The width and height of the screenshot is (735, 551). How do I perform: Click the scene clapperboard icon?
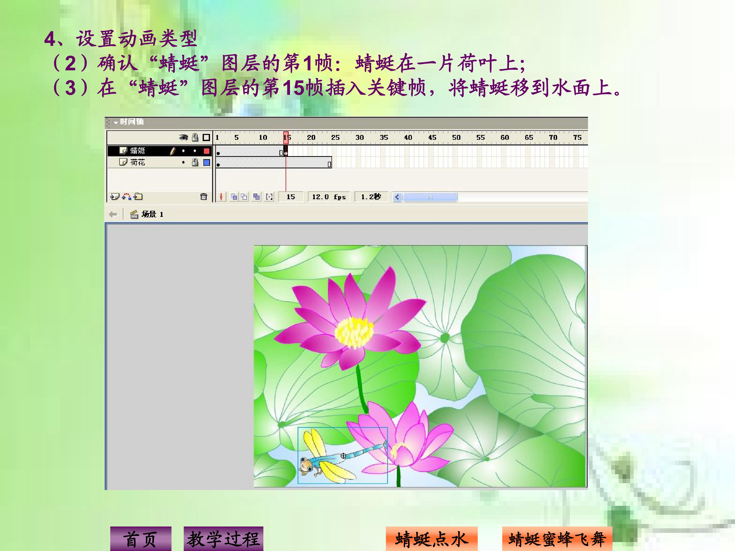tap(134, 214)
